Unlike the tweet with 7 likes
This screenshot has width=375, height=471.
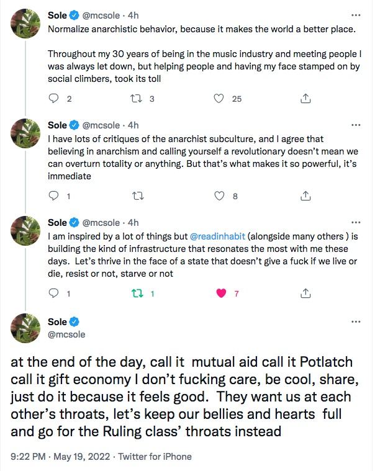coord(221,294)
